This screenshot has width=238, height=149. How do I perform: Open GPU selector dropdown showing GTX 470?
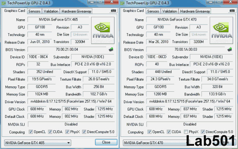click(x=156, y=143)
